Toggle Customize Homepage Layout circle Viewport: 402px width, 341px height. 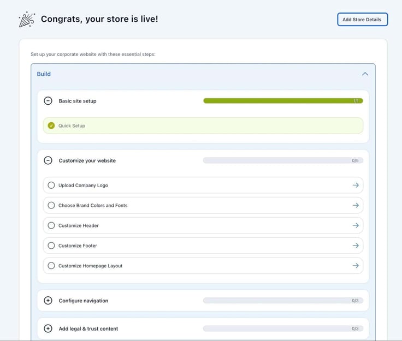tap(51, 266)
